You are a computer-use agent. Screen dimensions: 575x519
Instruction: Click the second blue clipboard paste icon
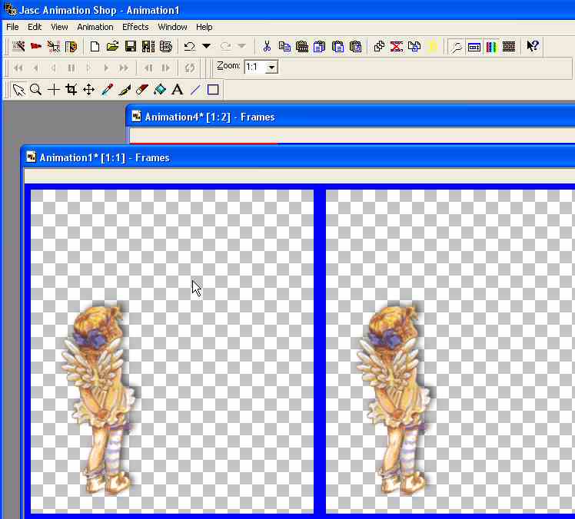337,47
